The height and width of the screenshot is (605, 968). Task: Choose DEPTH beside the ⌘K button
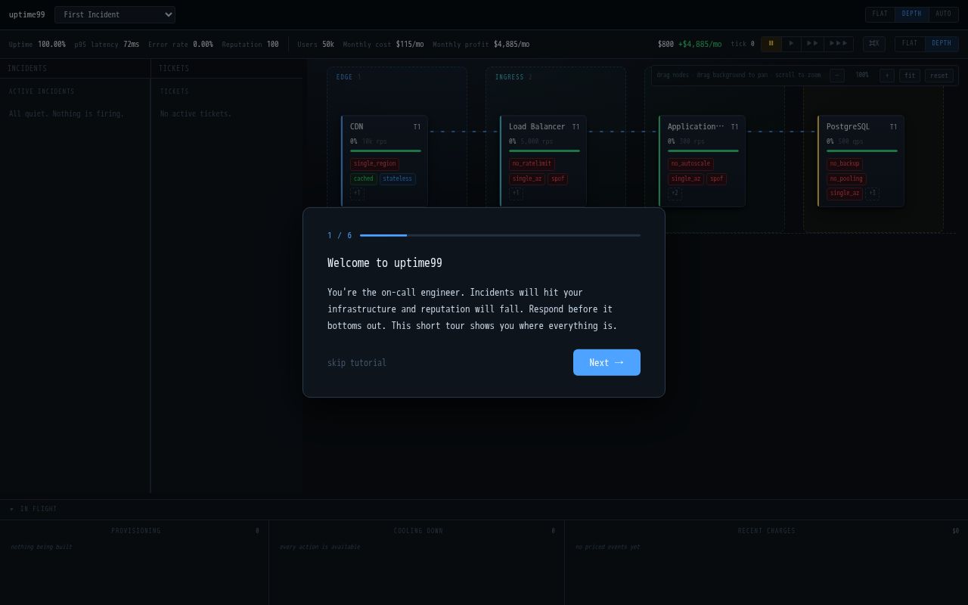[942, 44]
